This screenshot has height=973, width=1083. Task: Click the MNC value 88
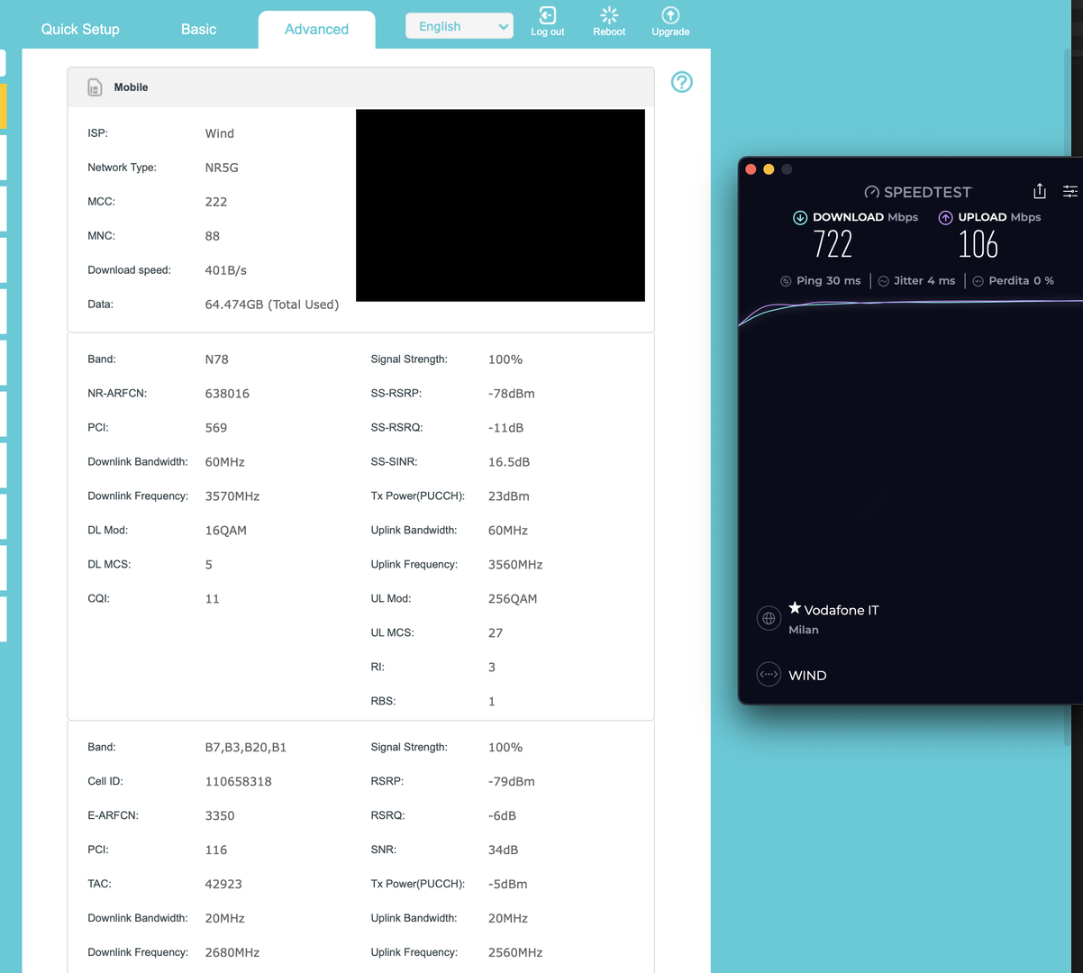(213, 236)
